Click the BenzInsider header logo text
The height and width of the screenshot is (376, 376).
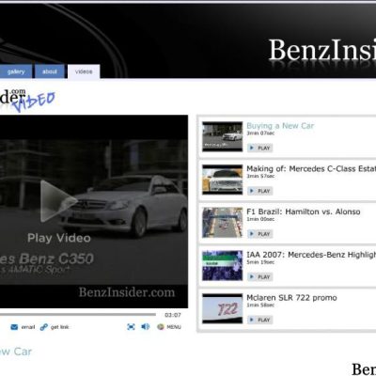(x=322, y=50)
